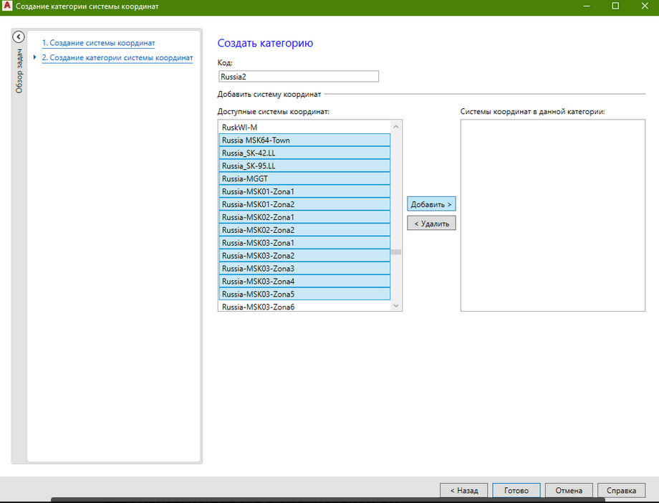This screenshot has height=503, width=659.
Task: Collapse the task overview panel arrow
Action: (19, 37)
